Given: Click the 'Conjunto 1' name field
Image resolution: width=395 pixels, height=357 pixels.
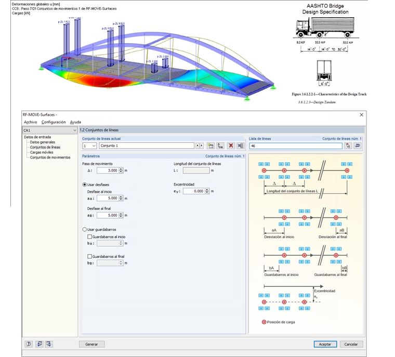Looking at the screenshot, I should (147, 146).
